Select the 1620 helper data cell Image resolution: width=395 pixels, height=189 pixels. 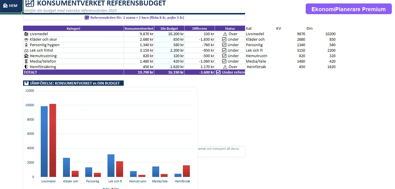(331, 67)
